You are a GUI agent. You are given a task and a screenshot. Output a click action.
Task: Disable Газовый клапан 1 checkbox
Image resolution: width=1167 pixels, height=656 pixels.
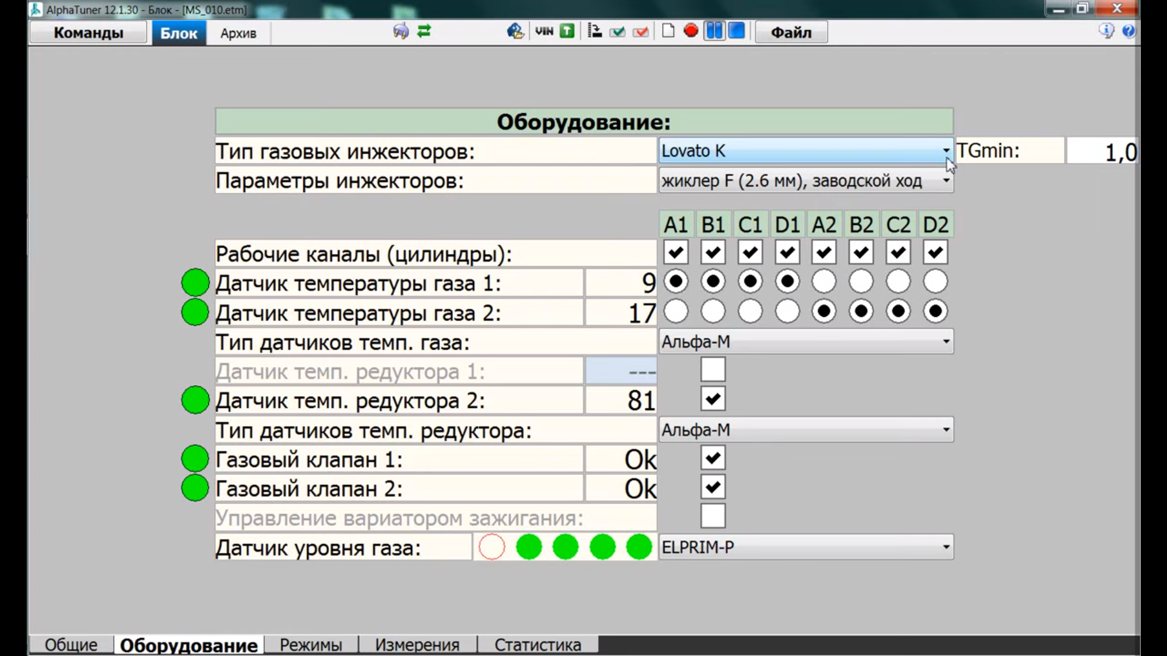713,457
